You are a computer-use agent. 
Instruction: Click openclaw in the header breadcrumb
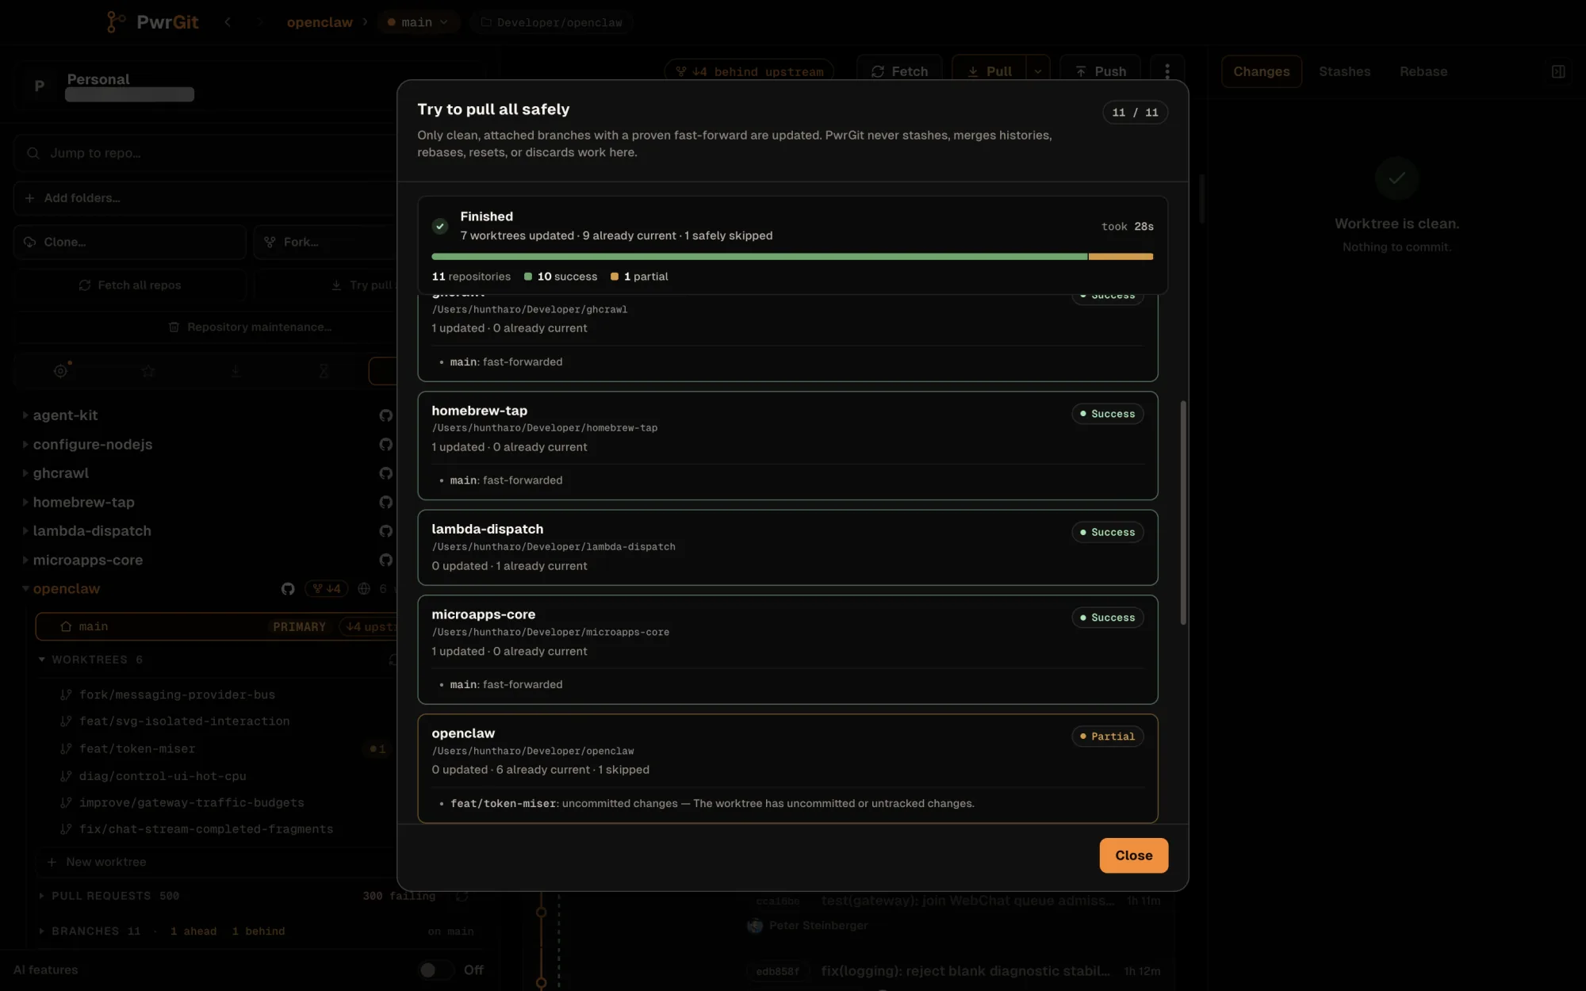coord(320,22)
